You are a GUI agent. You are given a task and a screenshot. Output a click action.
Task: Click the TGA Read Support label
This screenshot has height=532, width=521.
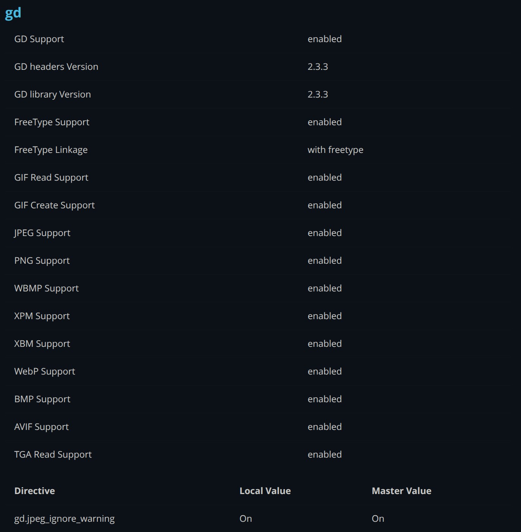click(x=53, y=455)
